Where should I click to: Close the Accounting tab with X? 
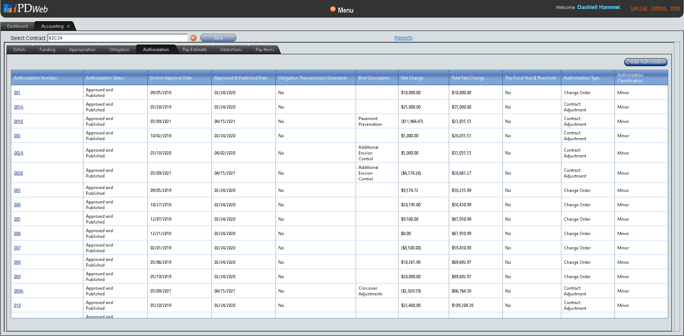(68, 26)
